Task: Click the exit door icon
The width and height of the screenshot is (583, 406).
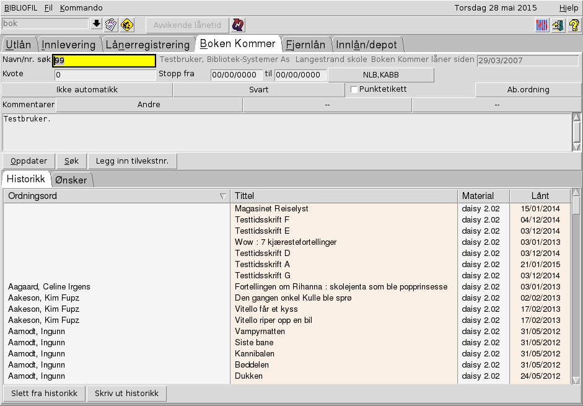Action: pyautogui.click(x=558, y=25)
